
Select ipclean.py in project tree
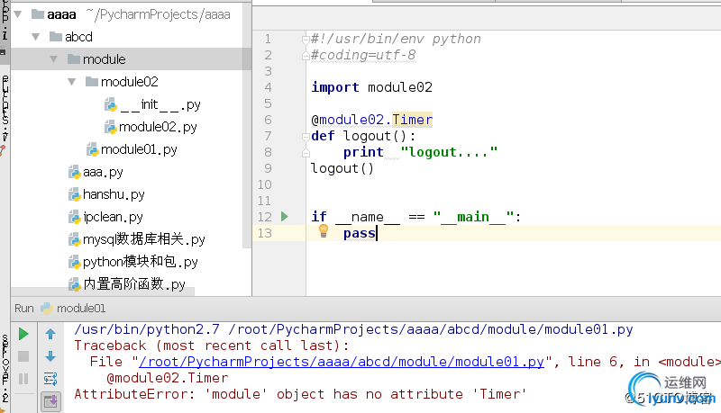114,217
